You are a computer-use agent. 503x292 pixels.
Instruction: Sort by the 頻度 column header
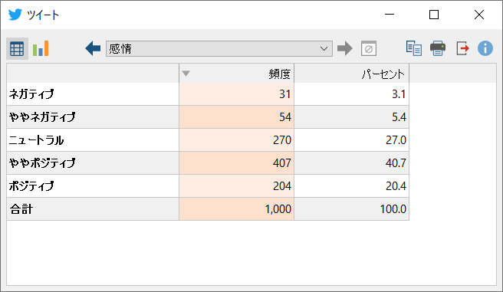click(236, 74)
